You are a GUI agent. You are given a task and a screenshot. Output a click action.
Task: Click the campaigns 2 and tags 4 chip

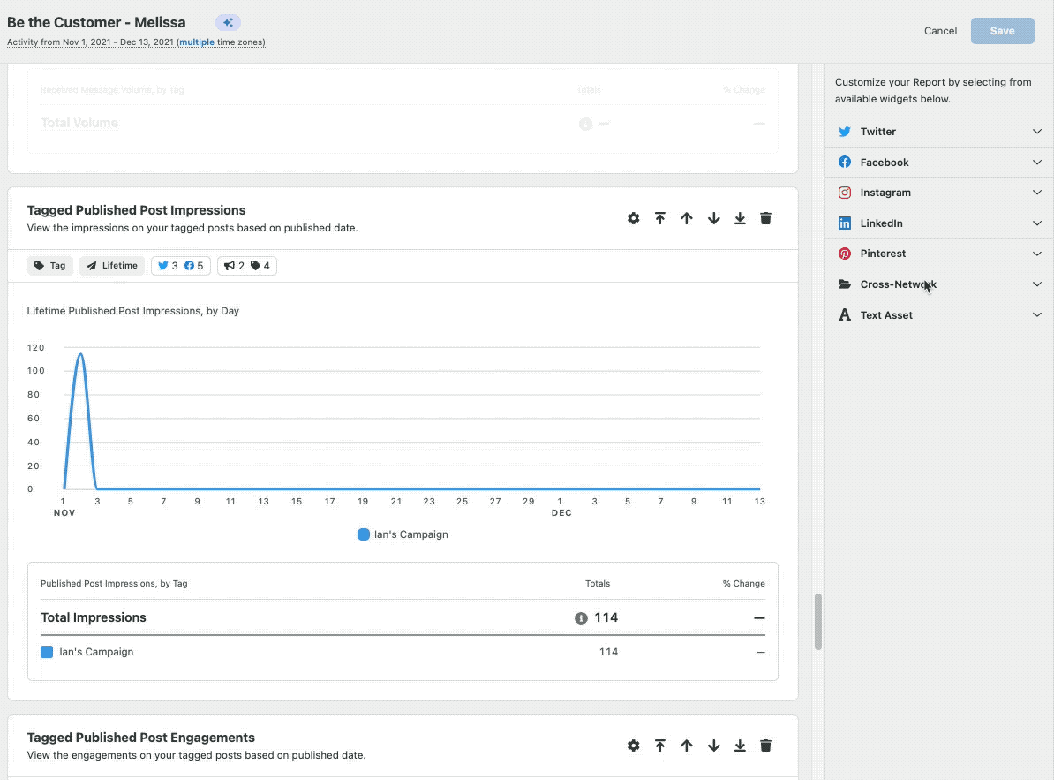point(246,266)
